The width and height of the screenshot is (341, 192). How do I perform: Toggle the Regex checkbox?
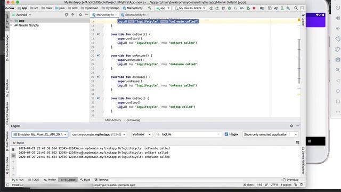[x=226, y=134]
